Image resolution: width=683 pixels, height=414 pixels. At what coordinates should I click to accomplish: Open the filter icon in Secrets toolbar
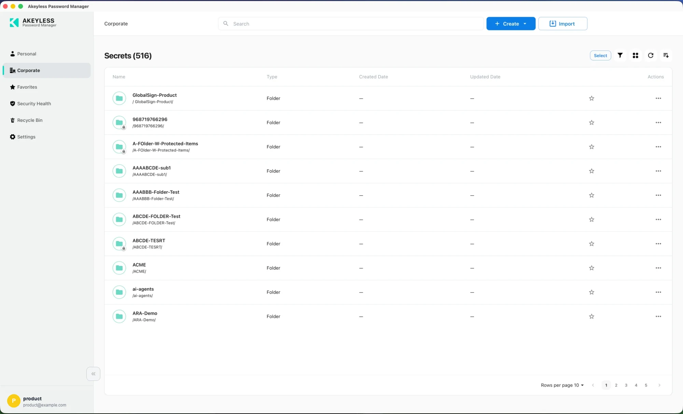coord(620,55)
